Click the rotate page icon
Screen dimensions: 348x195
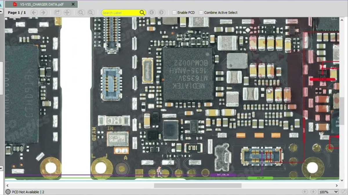pos(57,12)
